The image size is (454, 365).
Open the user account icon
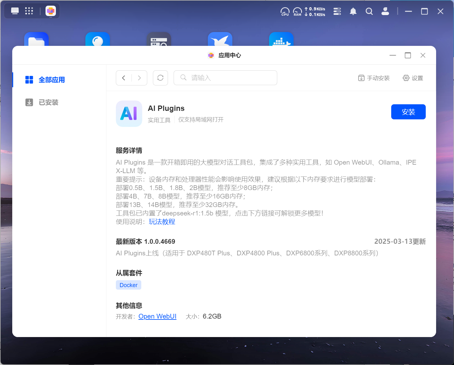coord(385,11)
